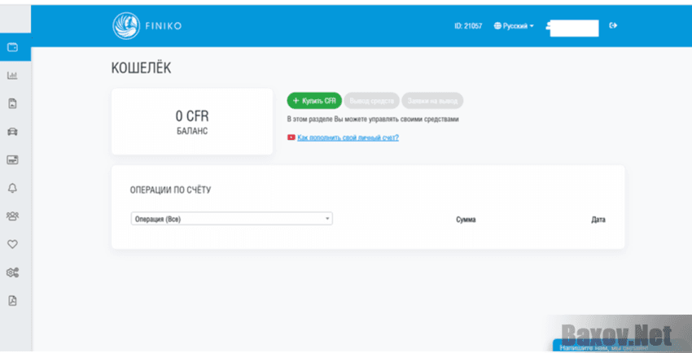Click the Заявки на вывод button
Screen dimensions: 692x353
click(432, 101)
